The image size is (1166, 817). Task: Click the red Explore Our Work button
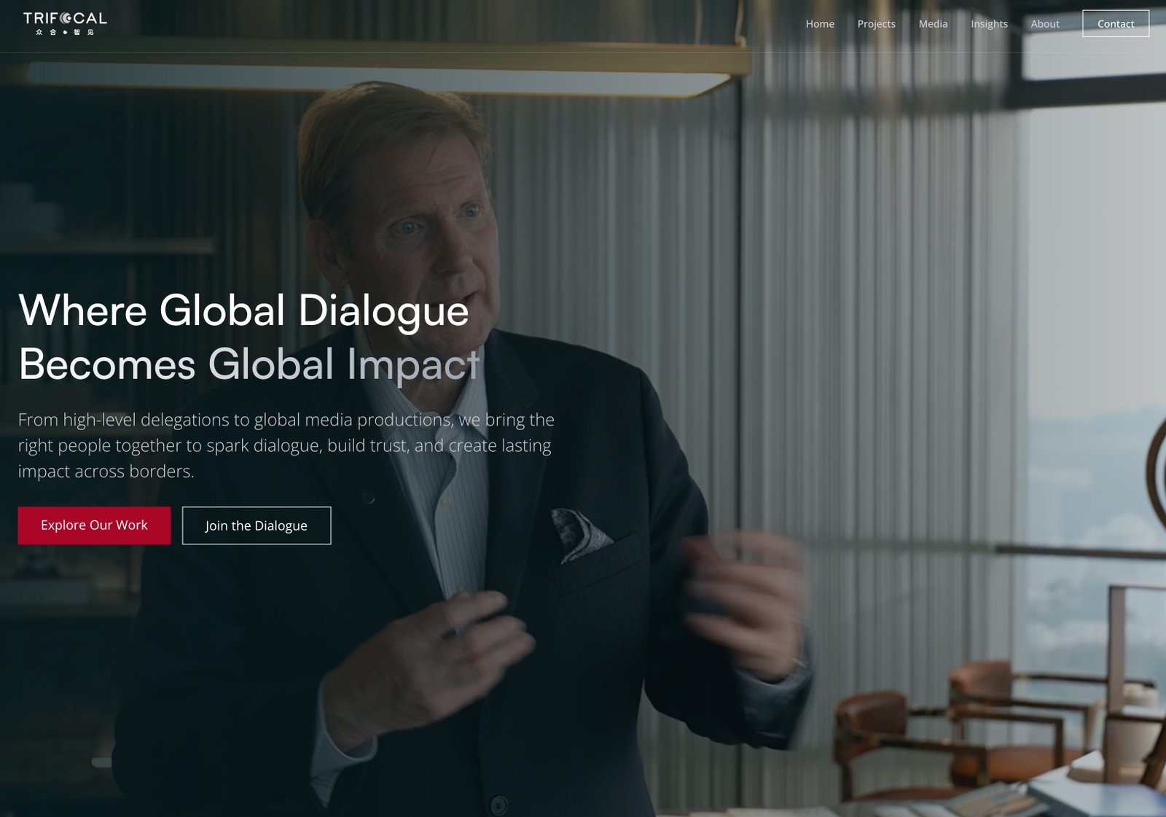(94, 525)
